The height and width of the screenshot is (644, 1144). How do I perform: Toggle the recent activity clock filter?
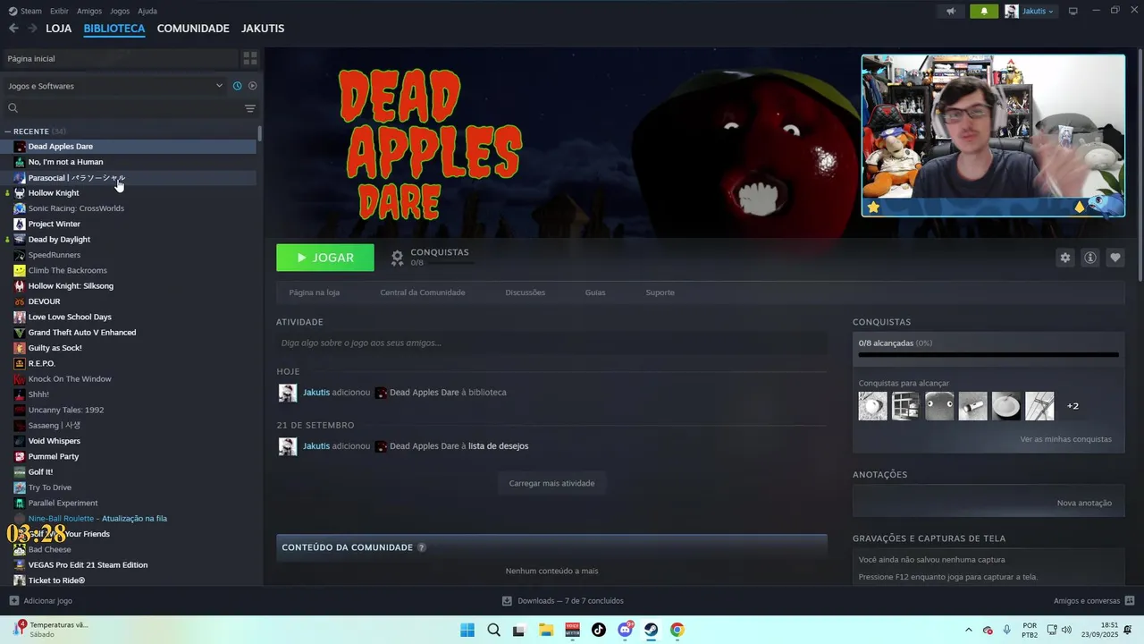(x=237, y=86)
